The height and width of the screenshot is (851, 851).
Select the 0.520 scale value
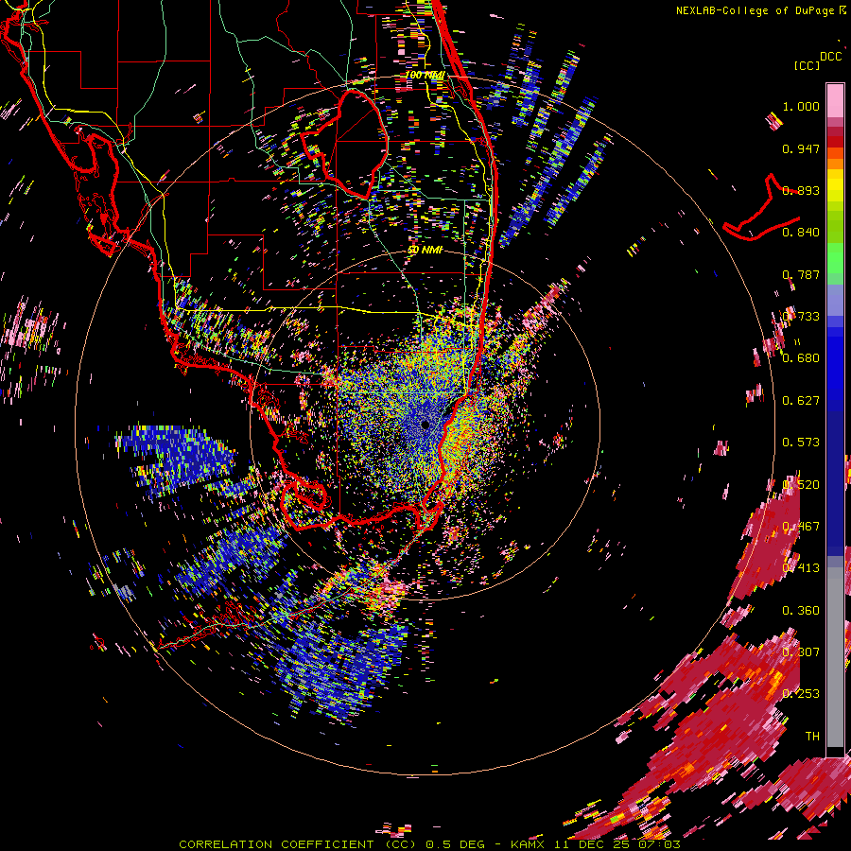(x=801, y=485)
